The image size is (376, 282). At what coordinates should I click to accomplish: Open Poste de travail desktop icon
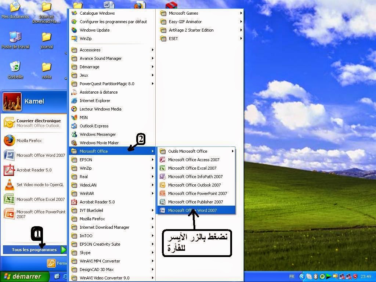point(15,40)
